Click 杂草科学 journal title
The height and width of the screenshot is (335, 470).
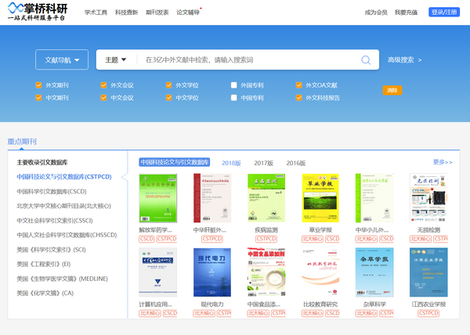tap(374, 304)
